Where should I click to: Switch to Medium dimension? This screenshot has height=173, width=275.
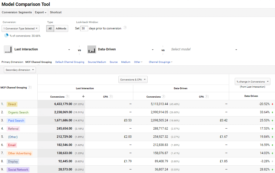(x=126, y=62)
